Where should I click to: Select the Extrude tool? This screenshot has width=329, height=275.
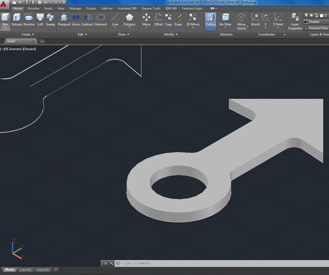(x=17, y=20)
